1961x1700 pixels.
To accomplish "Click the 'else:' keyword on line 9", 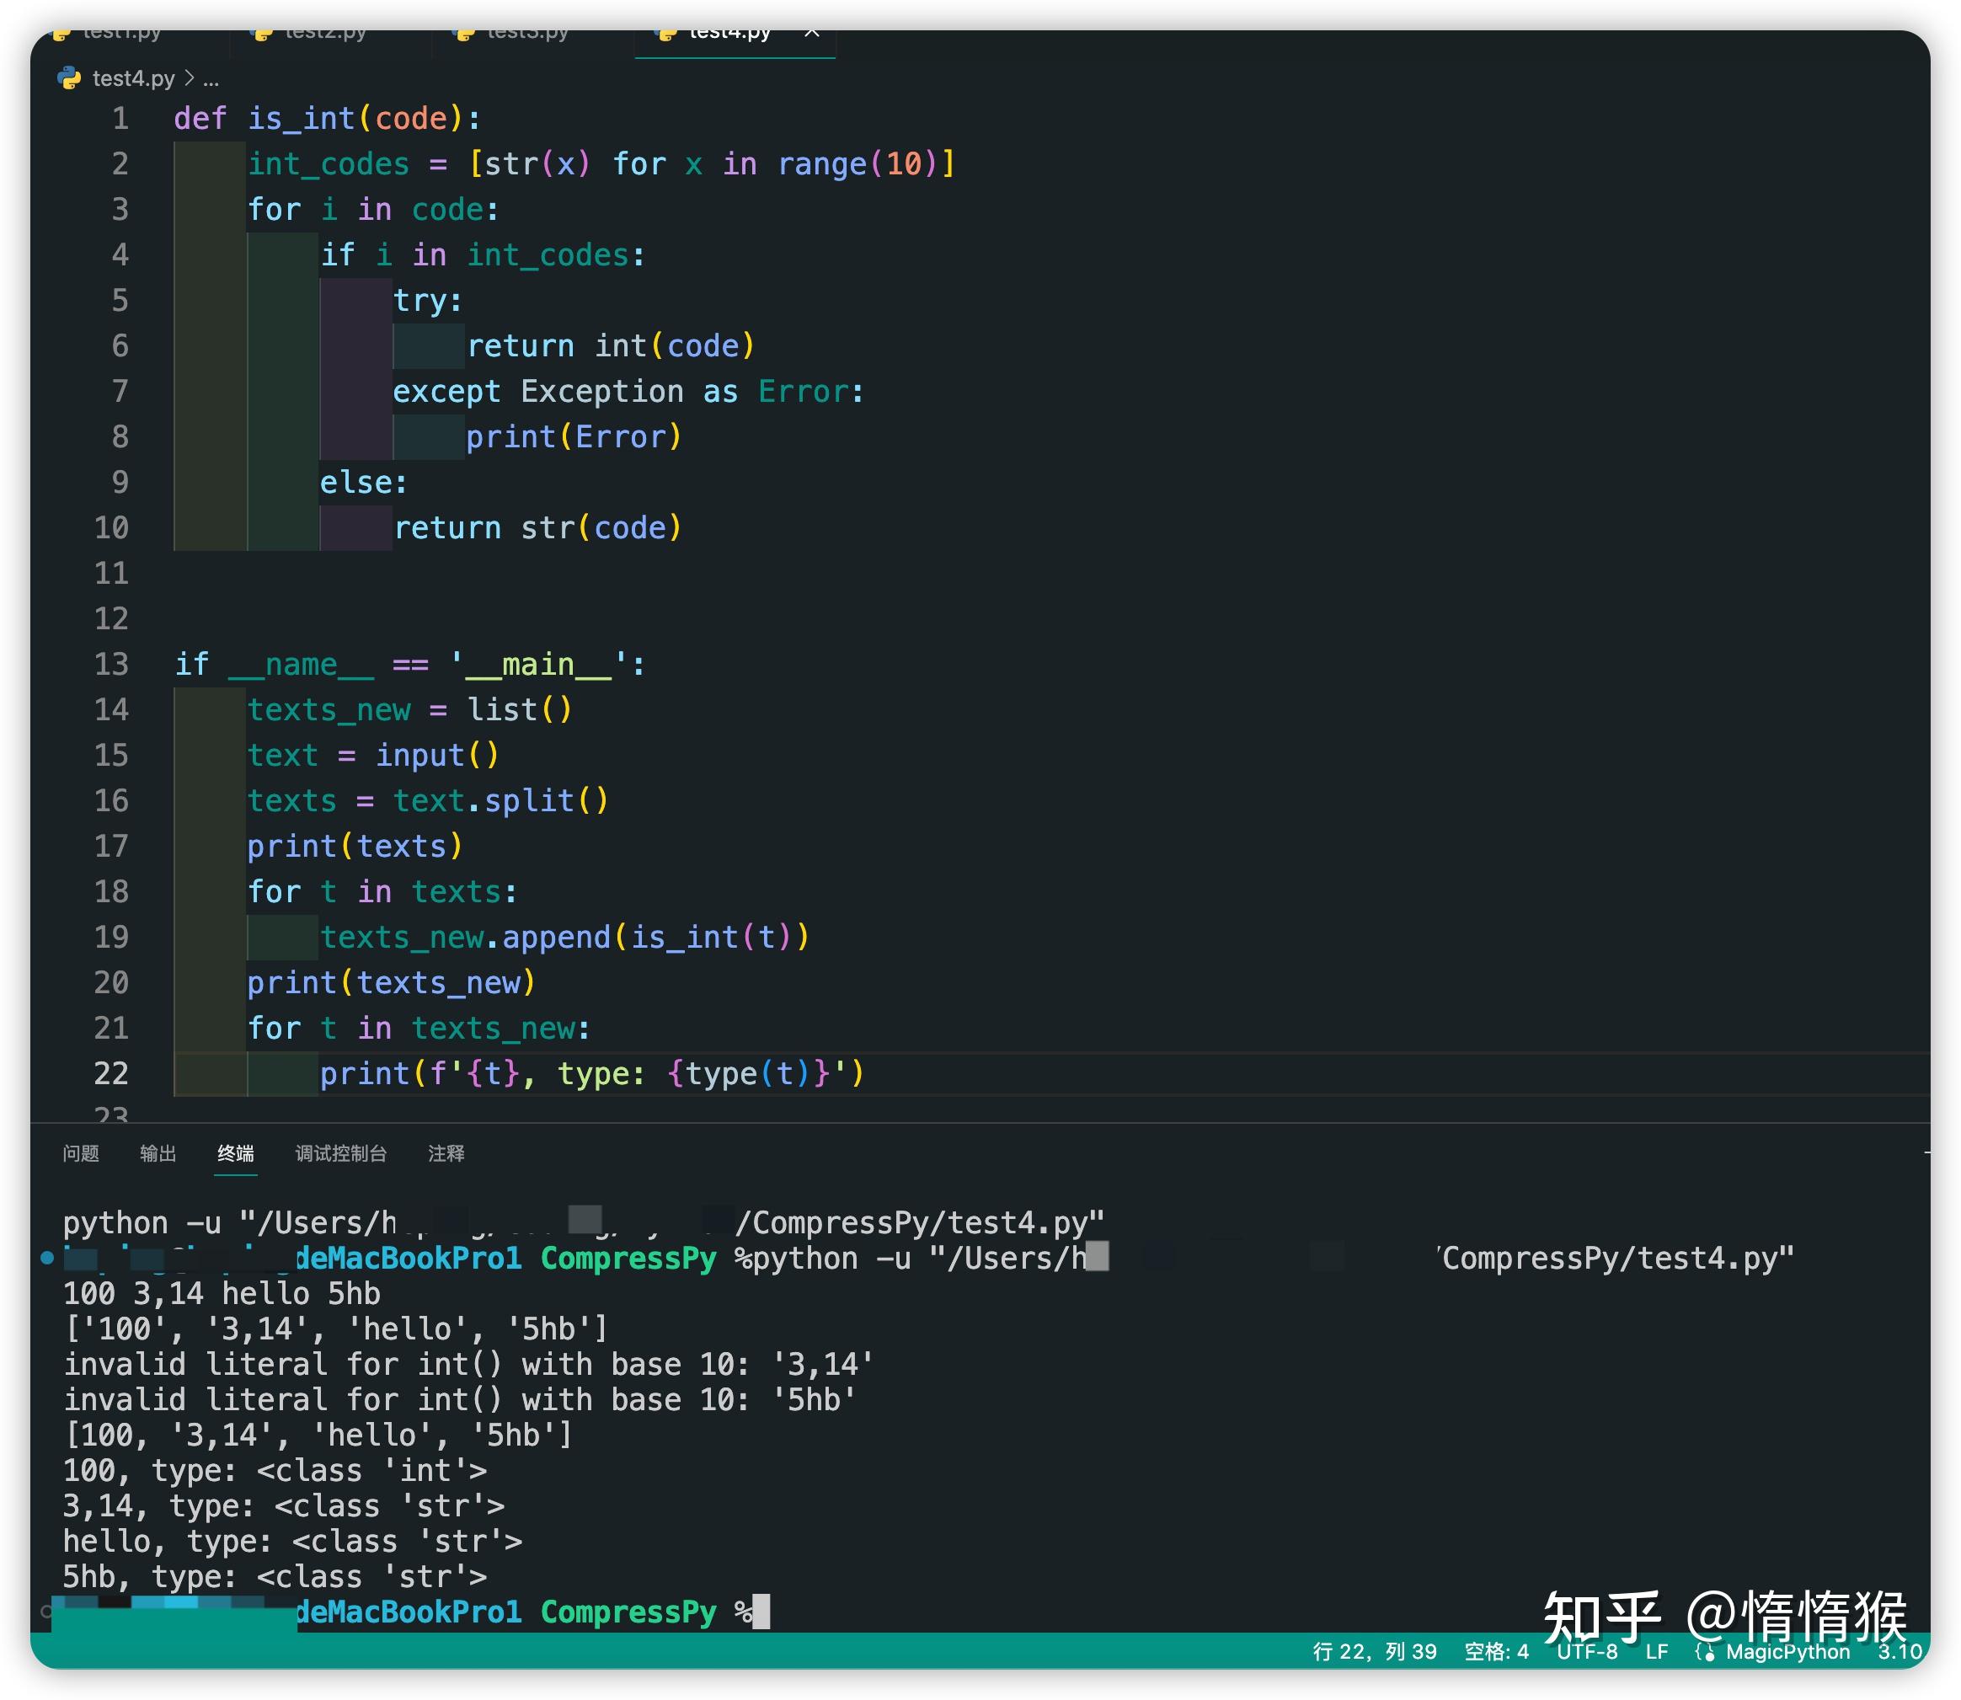I will [363, 483].
